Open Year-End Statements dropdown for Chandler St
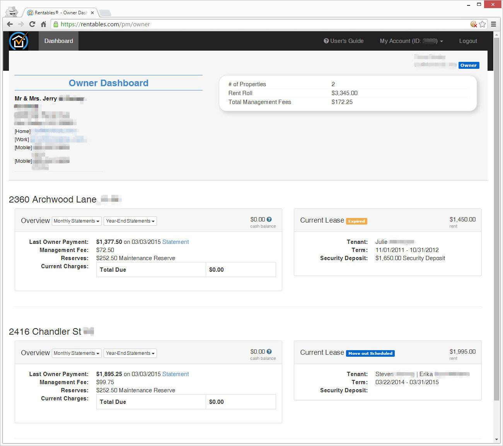This screenshot has width=503, height=446. pos(130,353)
